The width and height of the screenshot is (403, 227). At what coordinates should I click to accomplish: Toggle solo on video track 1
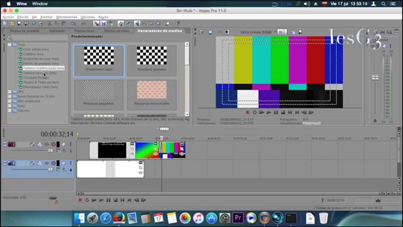[71, 144]
